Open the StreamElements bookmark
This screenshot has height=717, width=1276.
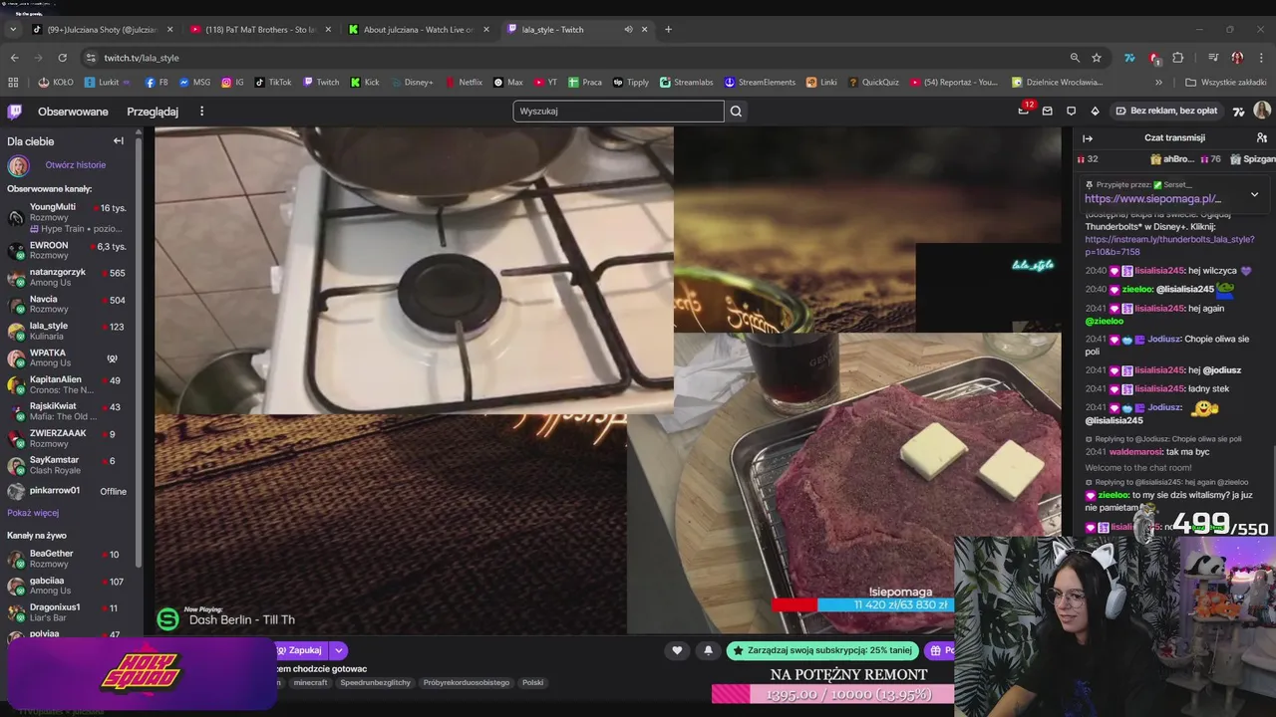point(760,83)
